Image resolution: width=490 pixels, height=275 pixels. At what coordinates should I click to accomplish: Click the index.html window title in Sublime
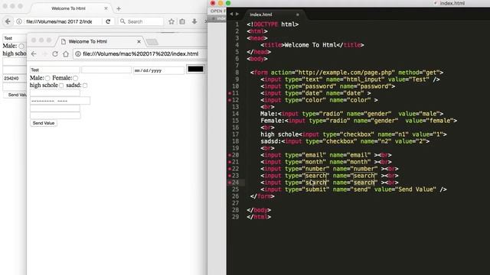452,3
